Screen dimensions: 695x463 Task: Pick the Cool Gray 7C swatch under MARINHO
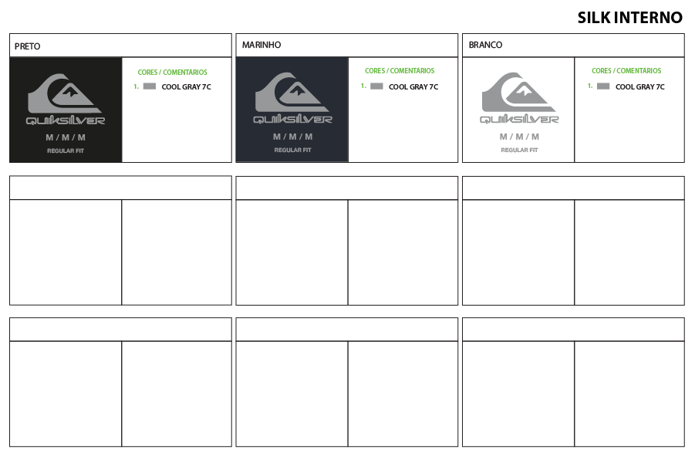(x=376, y=86)
